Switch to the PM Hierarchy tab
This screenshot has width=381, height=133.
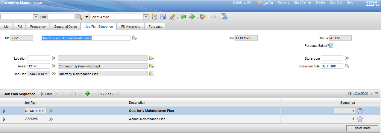point(130,27)
